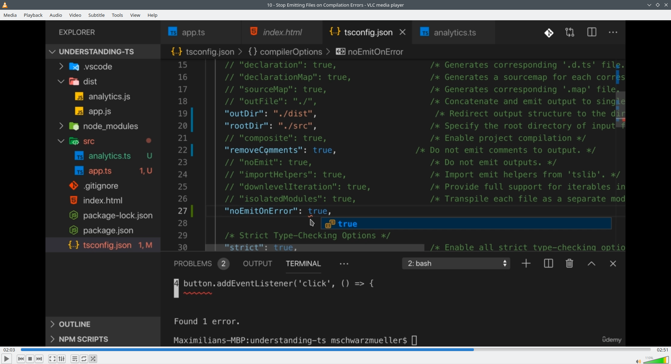Open index.html in the explorer tree

103,201
